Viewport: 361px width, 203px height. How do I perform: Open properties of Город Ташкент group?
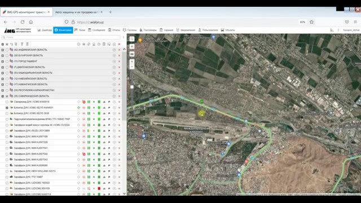114,61
